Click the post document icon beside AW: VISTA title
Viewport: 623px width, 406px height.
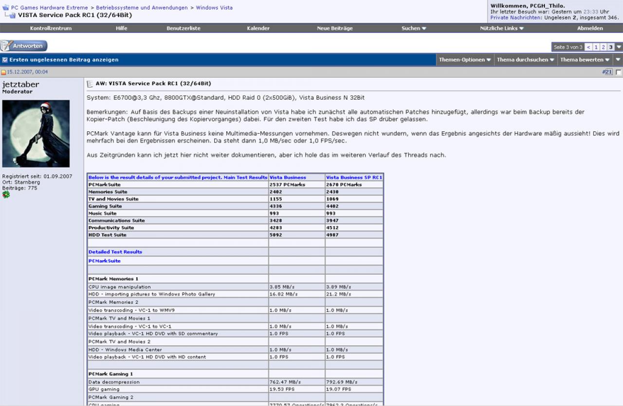90,84
